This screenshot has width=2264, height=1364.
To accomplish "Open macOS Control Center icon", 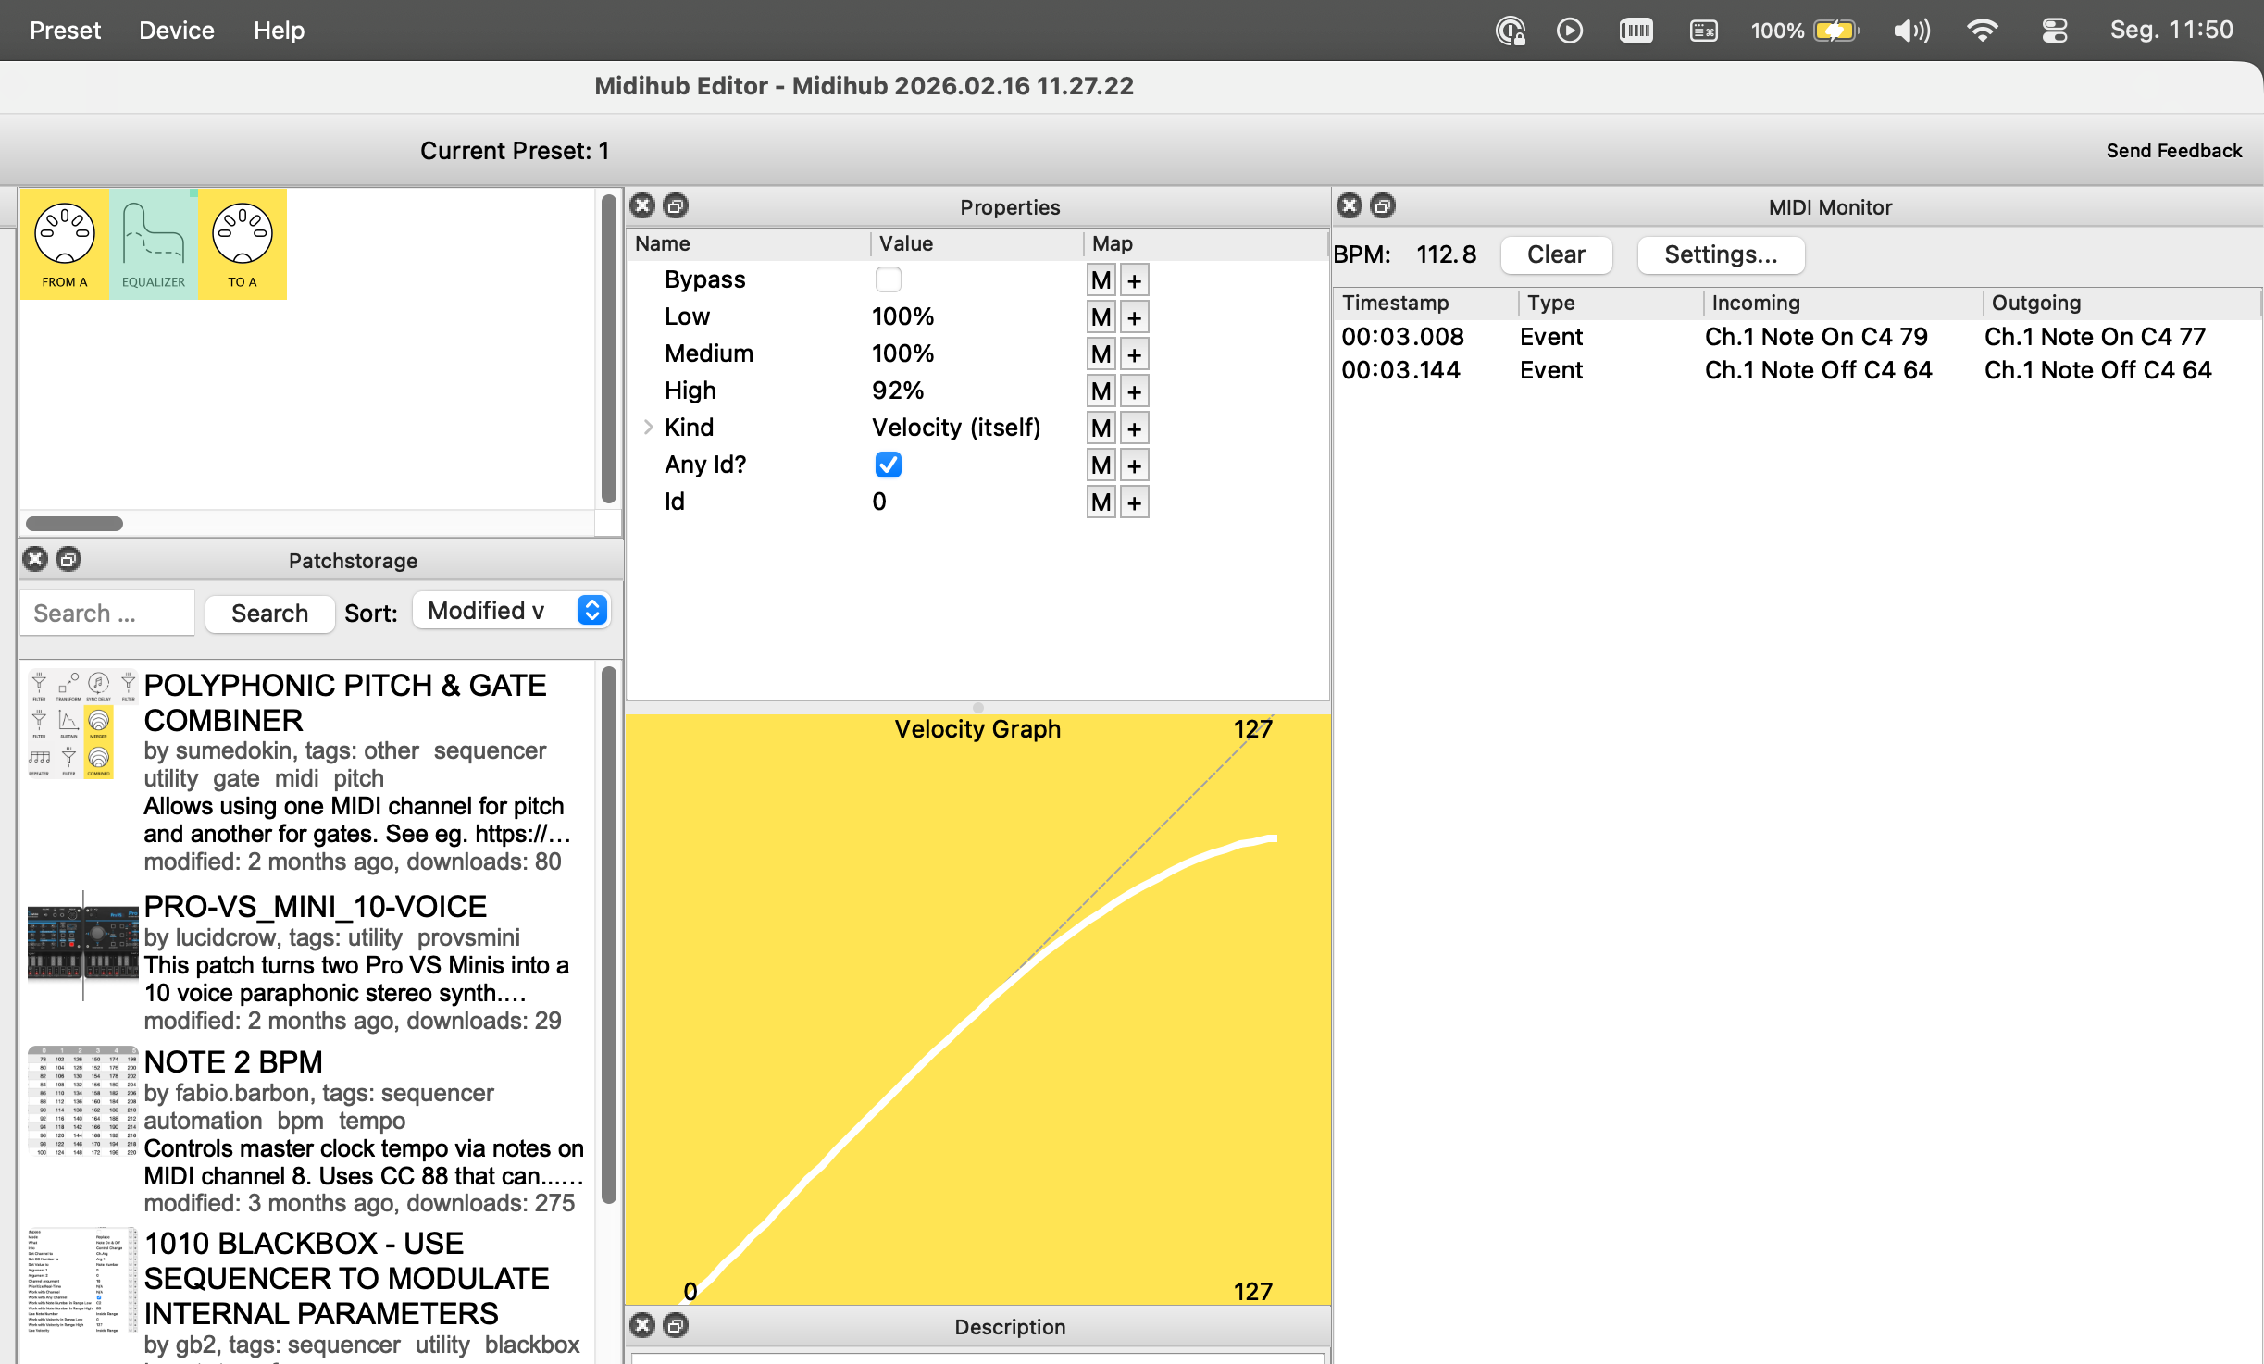I will pyautogui.click(x=2054, y=31).
